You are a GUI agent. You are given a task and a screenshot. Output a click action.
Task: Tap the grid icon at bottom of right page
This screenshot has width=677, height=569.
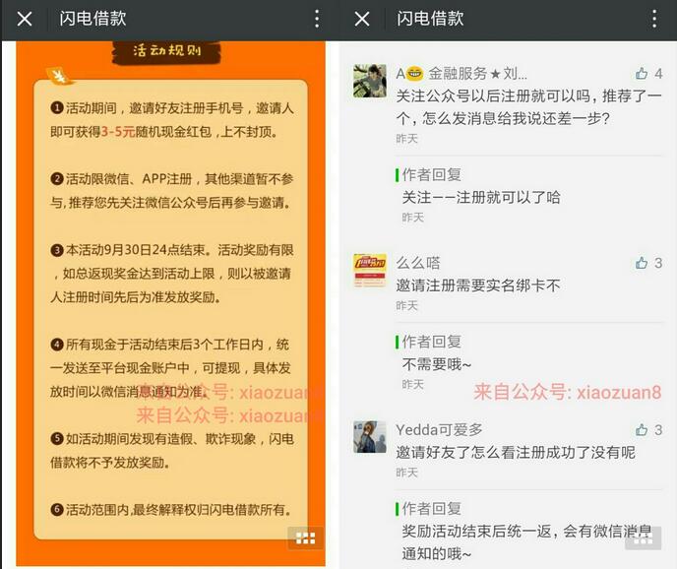[x=643, y=538]
